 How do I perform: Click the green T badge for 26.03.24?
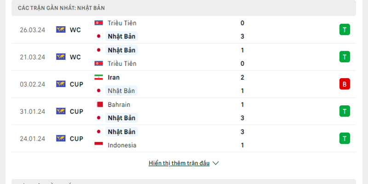[345, 29]
